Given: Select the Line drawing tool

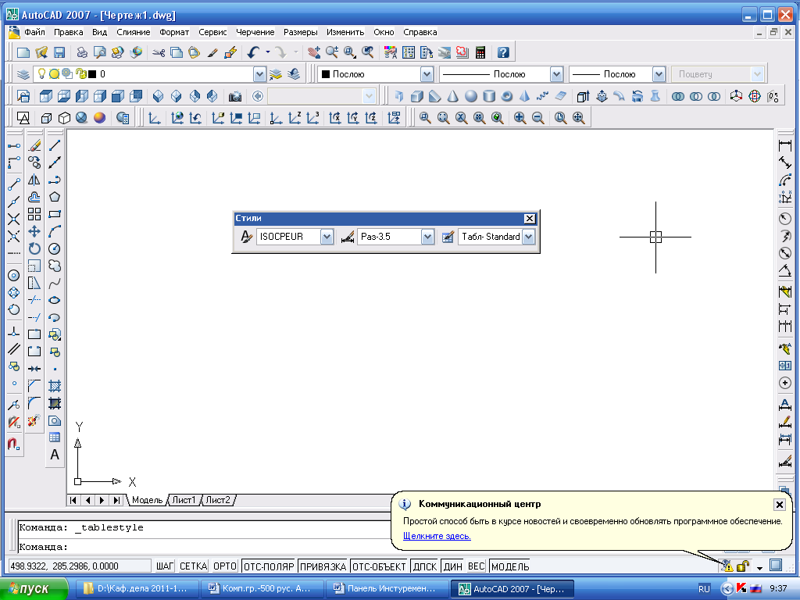Looking at the screenshot, I should point(55,145).
